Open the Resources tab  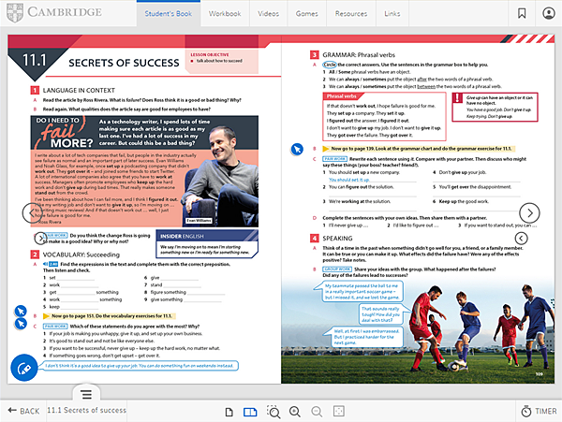point(351,14)
